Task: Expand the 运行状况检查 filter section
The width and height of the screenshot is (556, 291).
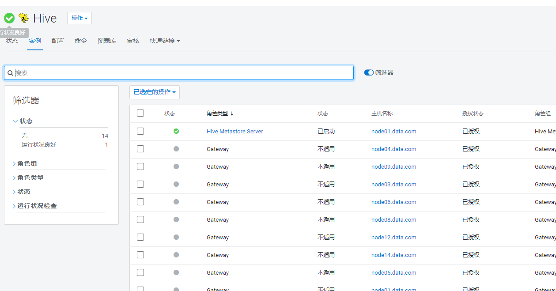Action: [x=35, y=206]
